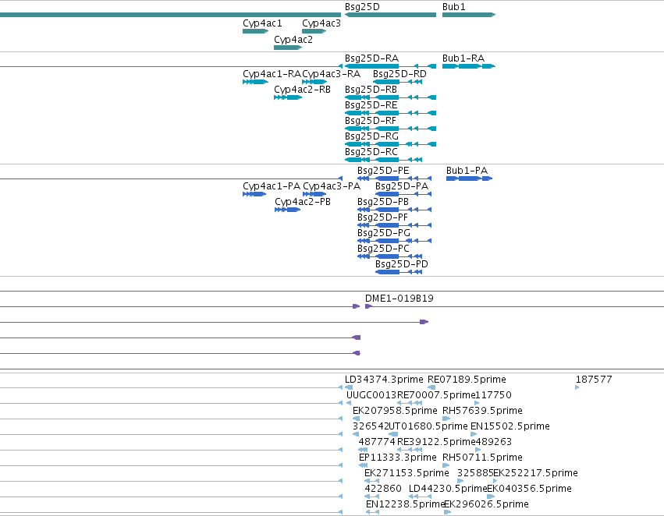Click protein Bsg25D-PG
This screenshot has height=516, width=664.
point(394,241)
